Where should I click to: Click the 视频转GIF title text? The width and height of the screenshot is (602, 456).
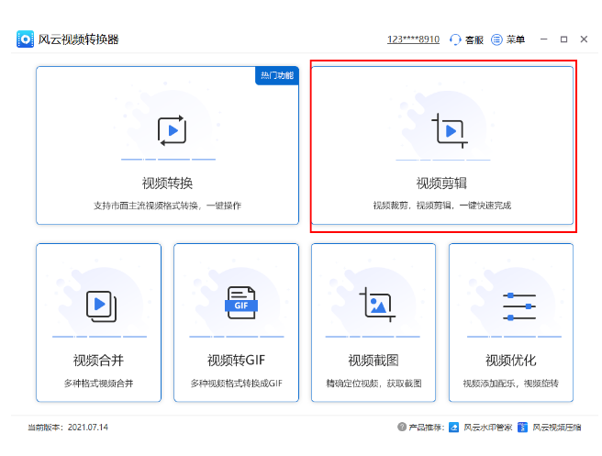pyautogui.click(x=236, y=360)
